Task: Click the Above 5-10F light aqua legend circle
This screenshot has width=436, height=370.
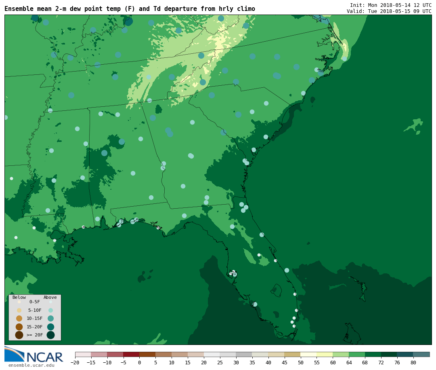Action: coord(50,311)
